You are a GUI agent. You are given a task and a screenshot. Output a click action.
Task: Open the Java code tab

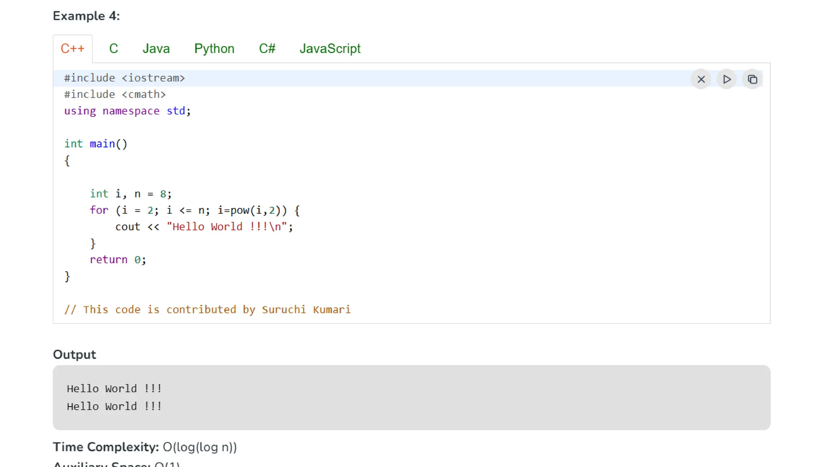(156, 49)
